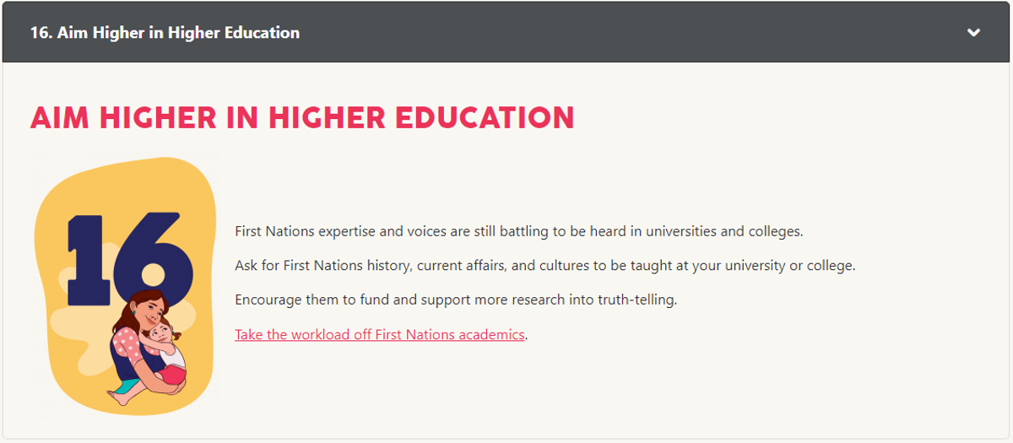Click the mother's bare foot in the illustration
This screenshot has width=1013, height=443.
[x=119, y=397]
